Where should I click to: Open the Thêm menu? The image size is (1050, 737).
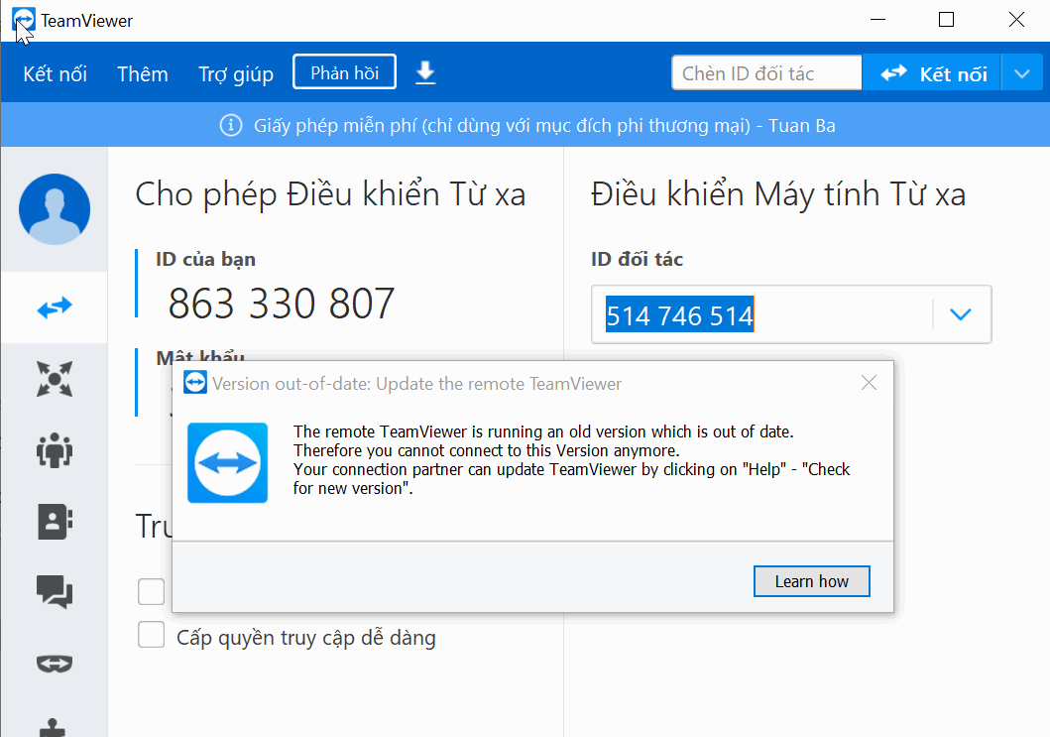(143, 73)
